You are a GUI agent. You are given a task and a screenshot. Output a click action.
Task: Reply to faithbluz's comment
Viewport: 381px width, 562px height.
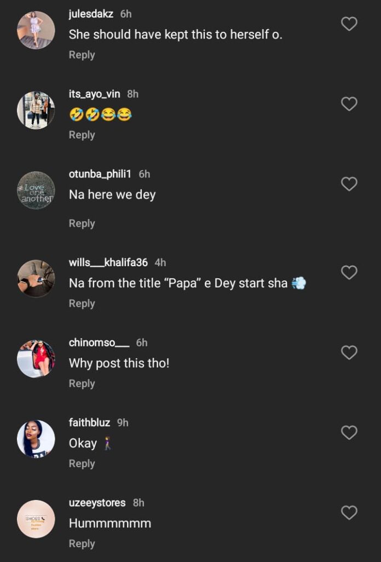(x=82, y=464)
